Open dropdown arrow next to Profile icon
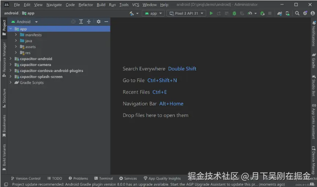Viewport: 317px width, 187px height. click(x=255, y=13)
